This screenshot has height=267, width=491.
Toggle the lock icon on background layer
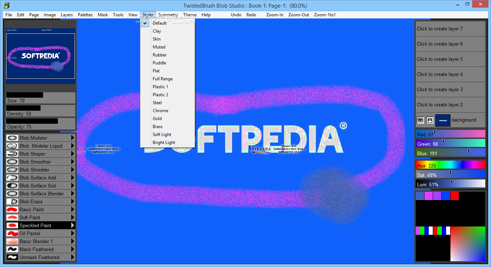[429, 120]
